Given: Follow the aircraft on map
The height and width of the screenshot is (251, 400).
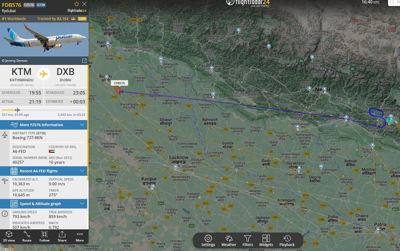Looking at the screenshot, I should pos(44,237).
